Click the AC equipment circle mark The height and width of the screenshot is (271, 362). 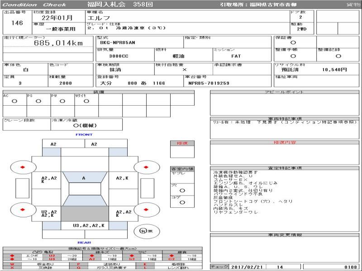(x=14, y=101)
